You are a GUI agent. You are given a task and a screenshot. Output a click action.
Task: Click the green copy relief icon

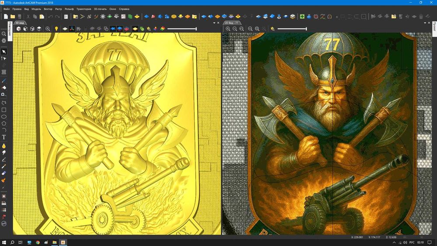click(x=130, y=17)
